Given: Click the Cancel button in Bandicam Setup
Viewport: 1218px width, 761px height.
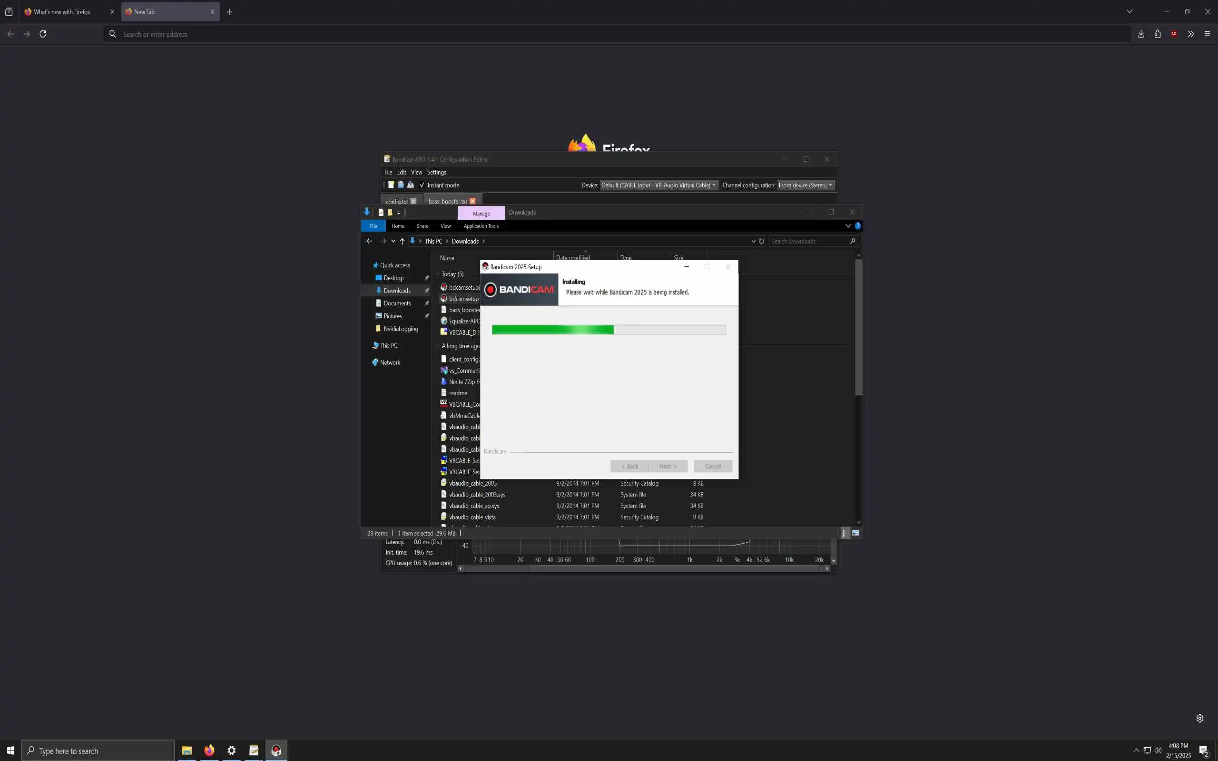Looking at the screenshot, I should click(x=713, y=466).
